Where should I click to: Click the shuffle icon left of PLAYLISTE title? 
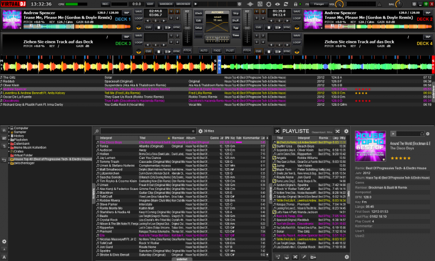pyautogui.click(x=277, y=131)
